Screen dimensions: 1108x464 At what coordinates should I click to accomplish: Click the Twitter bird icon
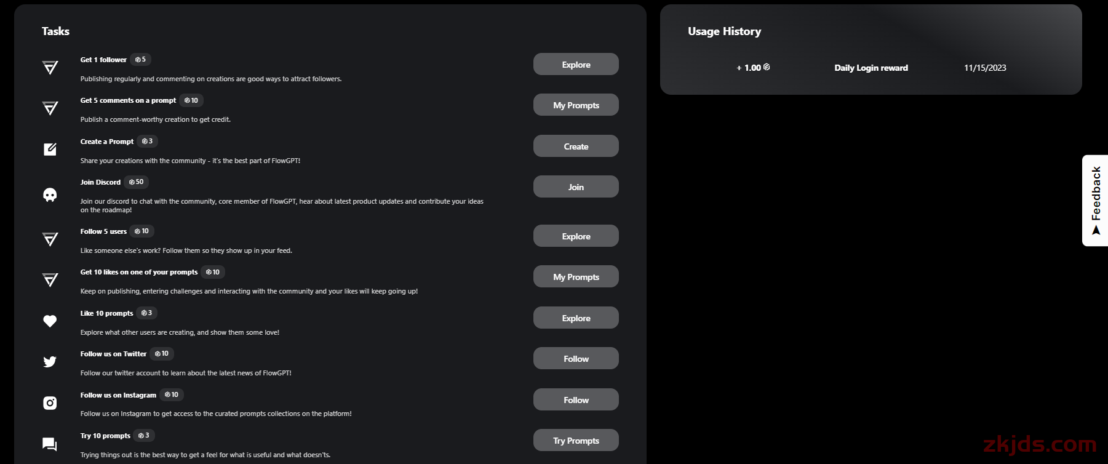(x=50, y=362)
